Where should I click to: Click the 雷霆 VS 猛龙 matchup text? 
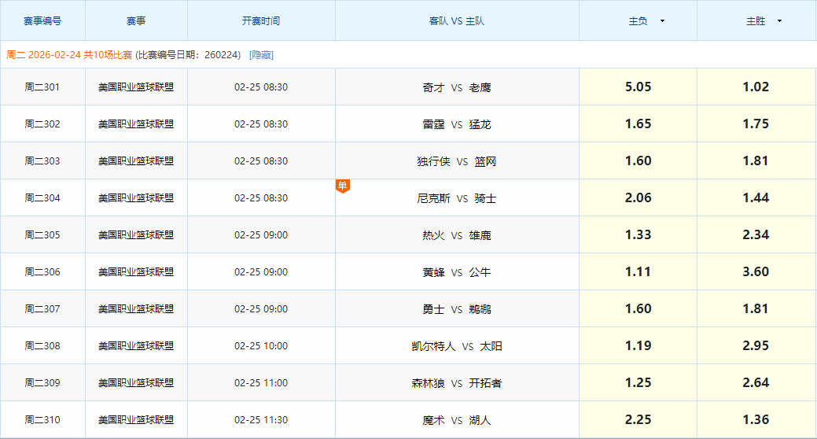pyautogui.click(x=456, y=124)
